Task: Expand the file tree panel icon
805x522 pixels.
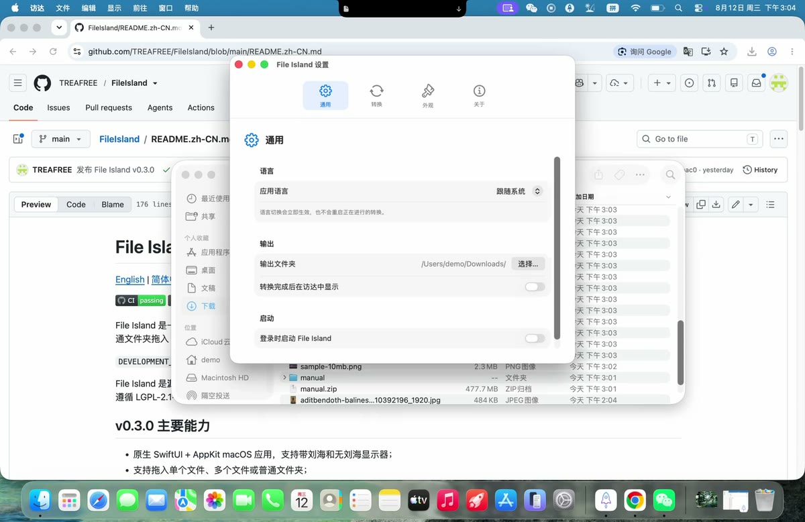Action: [18, 139]
